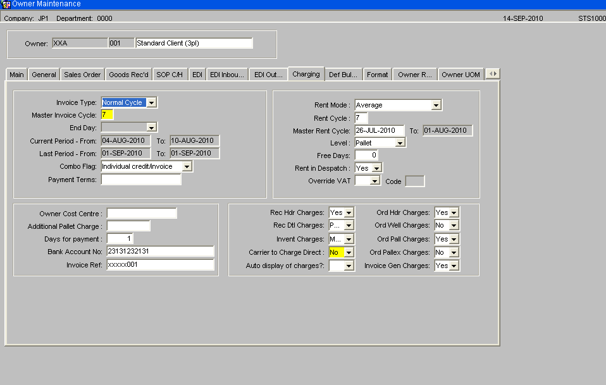
Task: Expand the Invoice Type dropdown
Action: coord(152,102)
